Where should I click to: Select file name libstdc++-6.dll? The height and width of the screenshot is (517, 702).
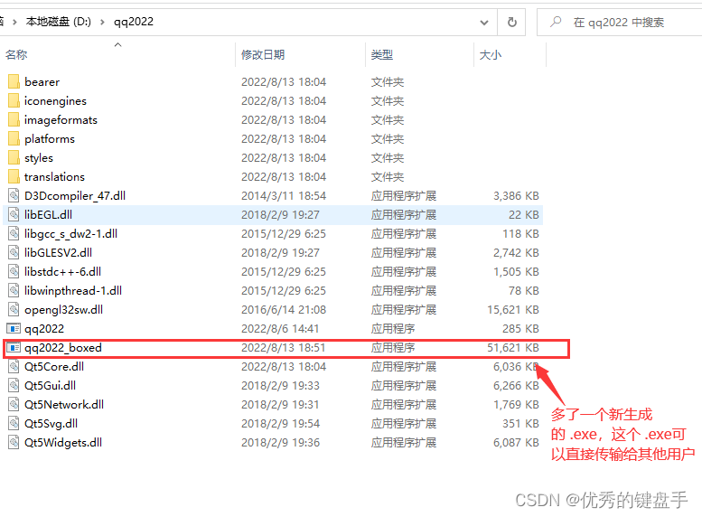[x=62, y=271]
